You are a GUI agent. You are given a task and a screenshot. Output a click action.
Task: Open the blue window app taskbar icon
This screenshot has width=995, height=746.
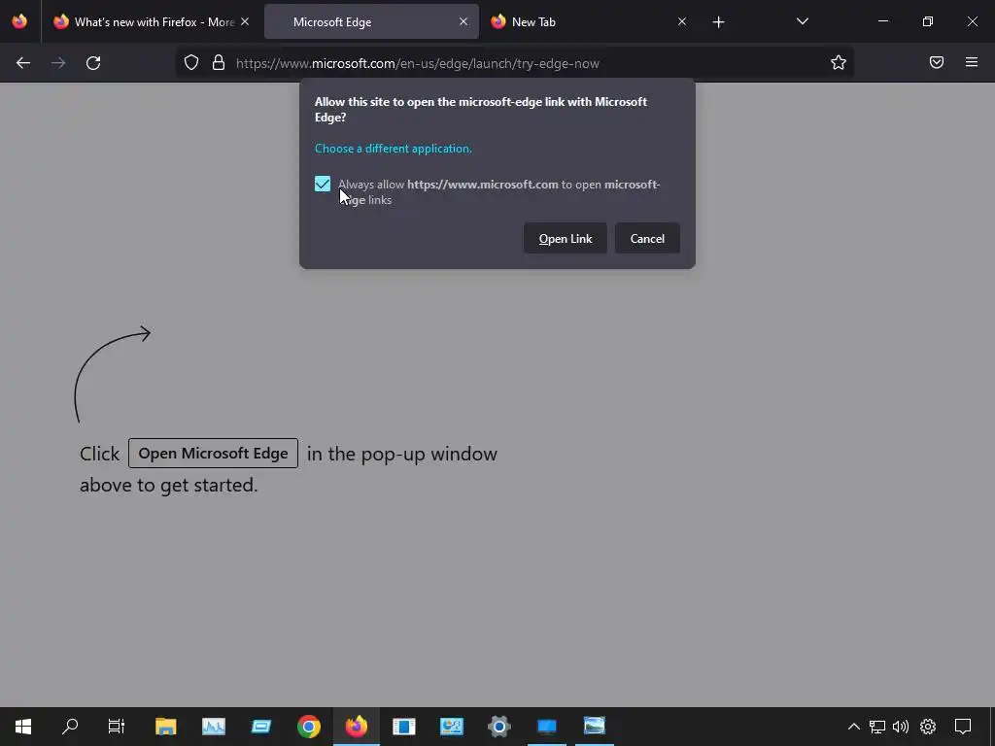tap(403, 727)
